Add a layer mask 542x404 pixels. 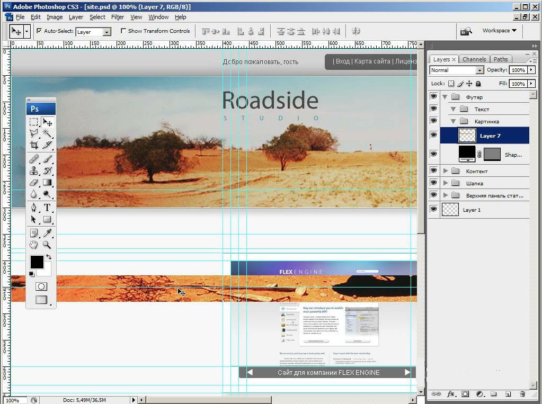[x=465, y=394]
